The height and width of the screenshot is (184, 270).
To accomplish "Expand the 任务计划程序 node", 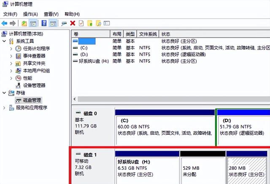I will tap(11, 48).
